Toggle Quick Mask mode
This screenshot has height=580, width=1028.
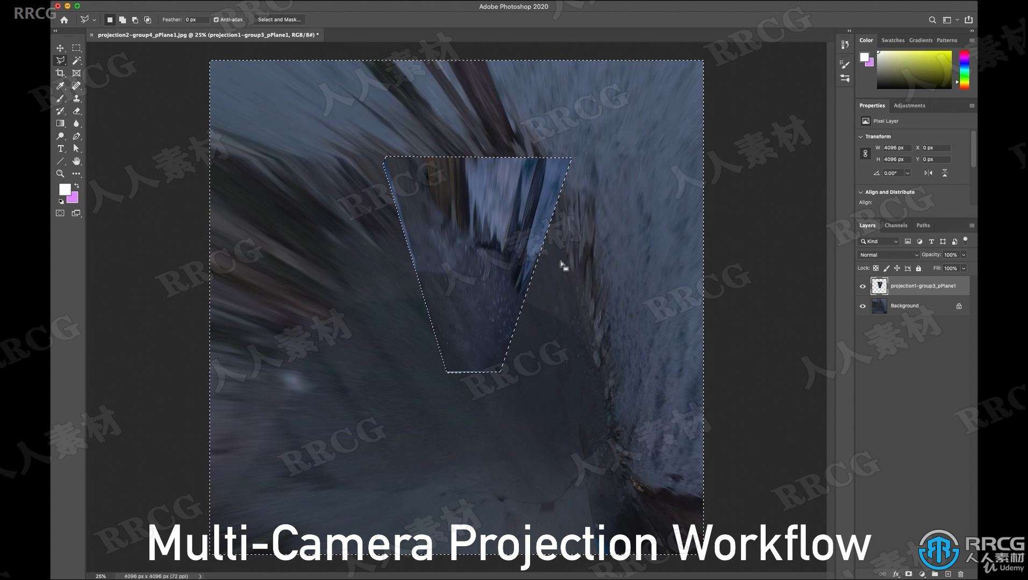point(60,213)
